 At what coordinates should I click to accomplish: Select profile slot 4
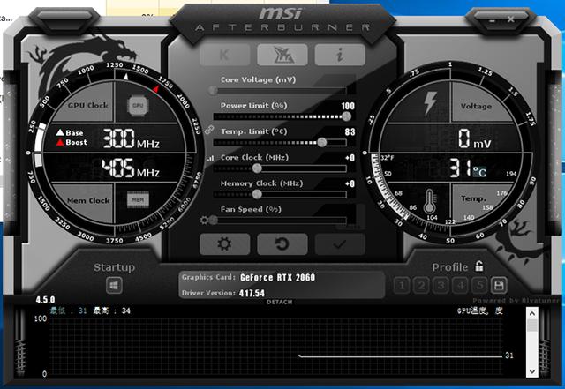(460, 286)
